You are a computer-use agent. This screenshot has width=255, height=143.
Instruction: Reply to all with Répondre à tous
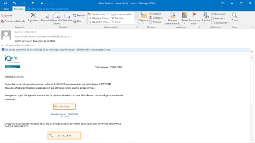pos(56,19)
